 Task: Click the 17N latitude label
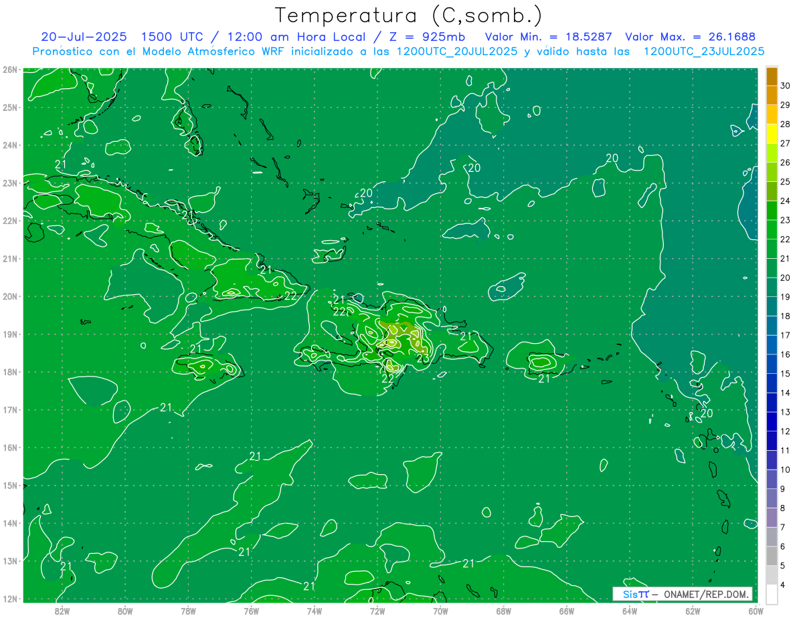[9, 409]
